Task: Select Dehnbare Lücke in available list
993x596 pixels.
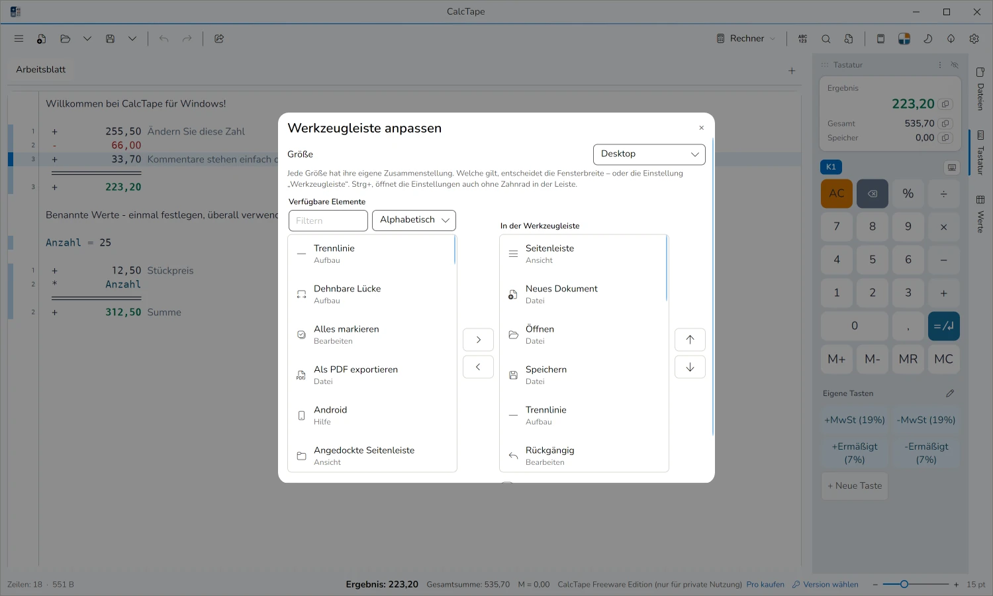Action: (x=371, y=294)
